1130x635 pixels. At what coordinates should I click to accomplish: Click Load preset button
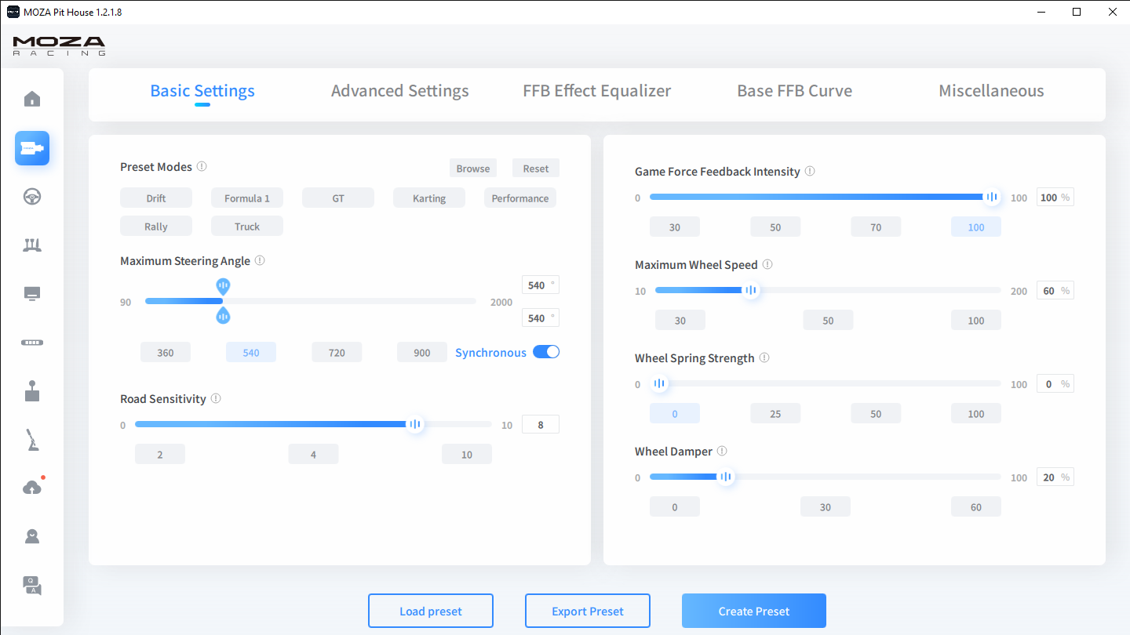point(431,611)
